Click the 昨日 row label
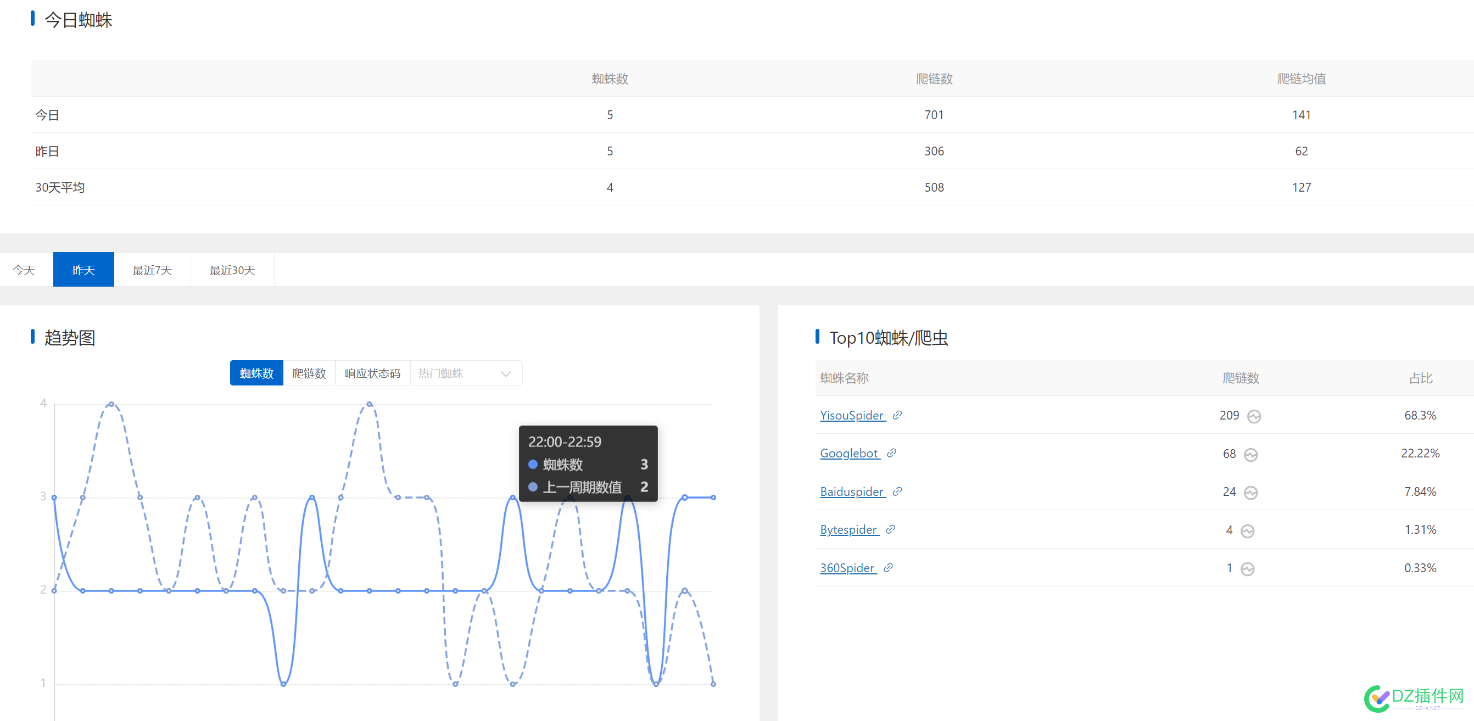The width and height of the screenshot is (1474, 721). (47, 151)
